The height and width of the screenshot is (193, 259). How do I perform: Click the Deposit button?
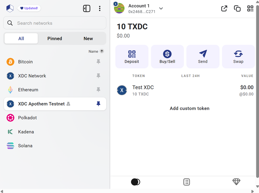(x=132, y=57)
